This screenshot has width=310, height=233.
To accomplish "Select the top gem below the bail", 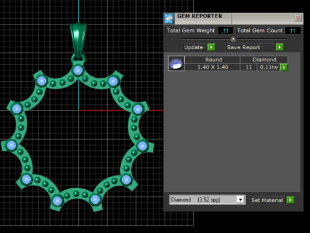I will point(77,70).
